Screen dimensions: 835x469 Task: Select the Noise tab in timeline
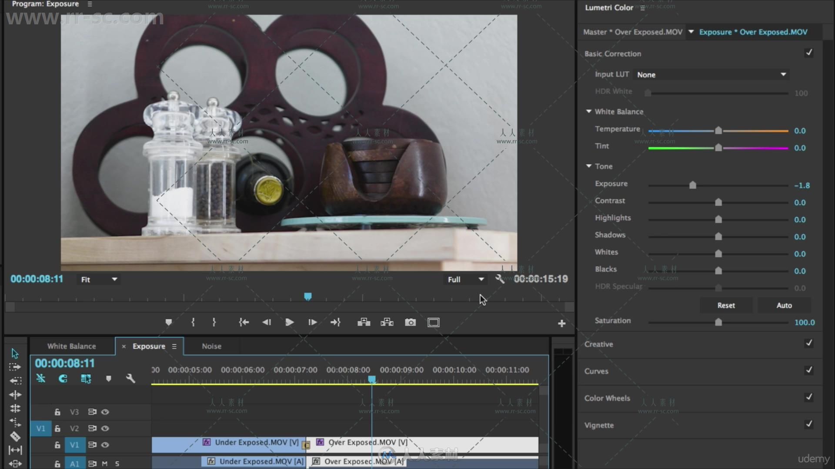pyautogui.click(x=211, y=346)
